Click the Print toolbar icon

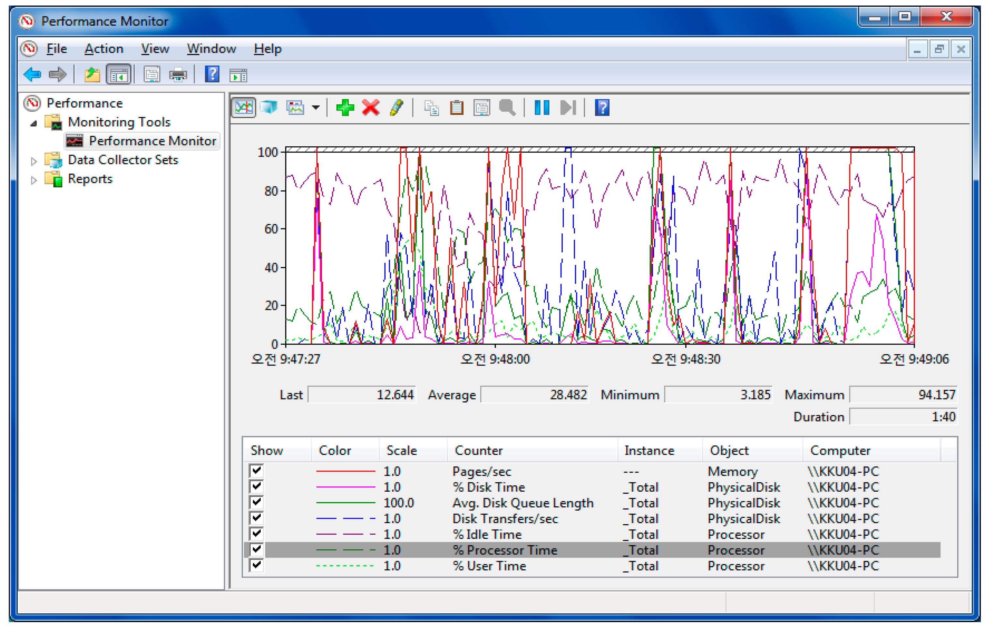click(178, 75)
